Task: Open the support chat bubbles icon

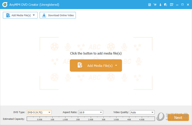Action: click(x=165, y=5)
